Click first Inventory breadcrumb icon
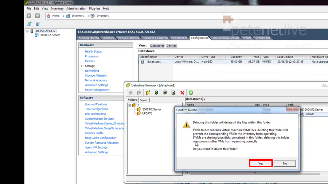328x184 pixels. pyautogui.click(x=68, y=16)
